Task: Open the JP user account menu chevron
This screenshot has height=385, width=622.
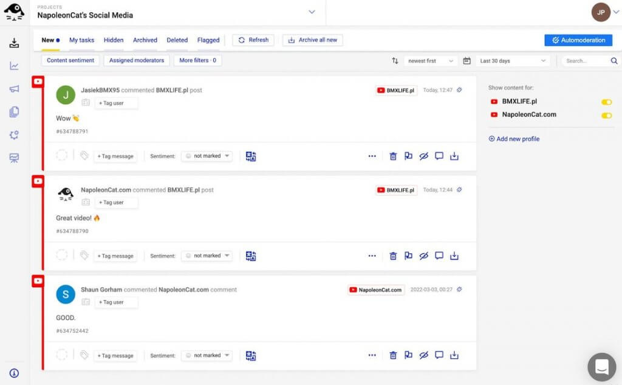Action: (x=616, y=12)
